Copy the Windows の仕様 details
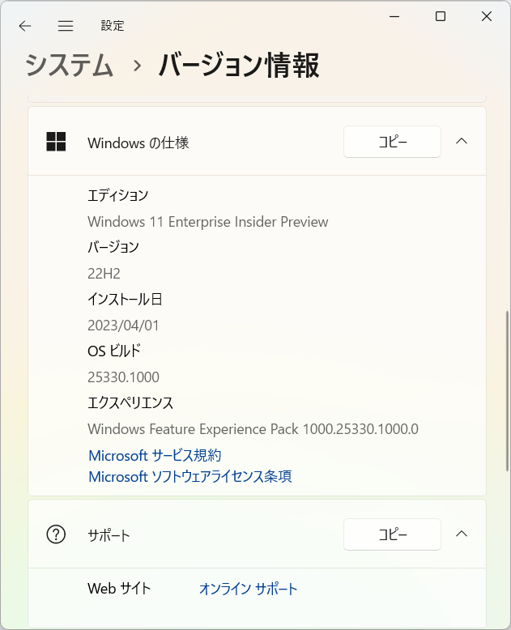Viewport: 511px width, 630px height. coord(392,142)
